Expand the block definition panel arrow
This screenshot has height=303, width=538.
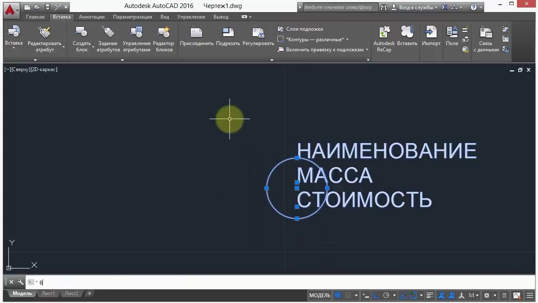pyautogui.click(x=122, y=60)
